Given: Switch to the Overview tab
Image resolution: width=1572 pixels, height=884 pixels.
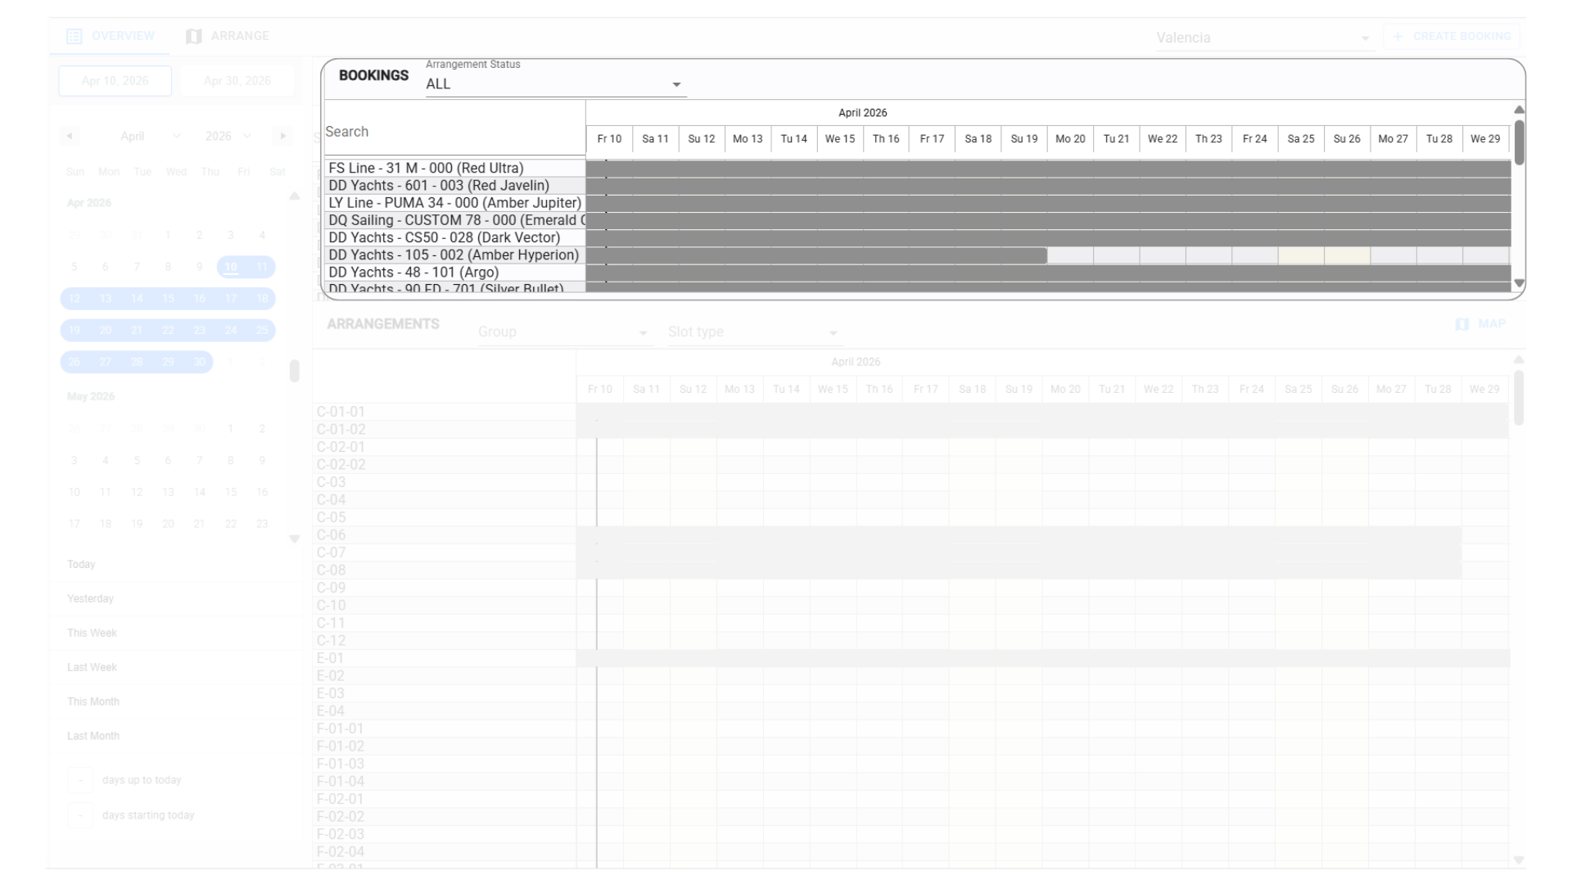Looking at the screenshot, I should tap(123, 36).
